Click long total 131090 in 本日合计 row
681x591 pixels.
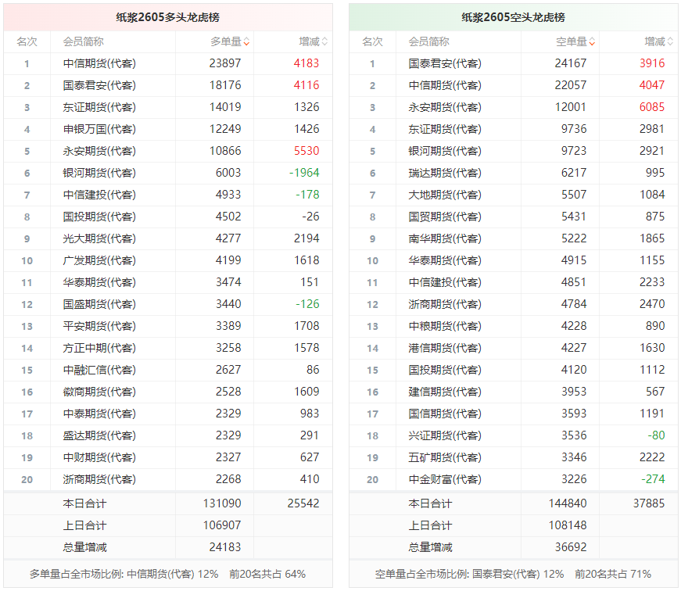tap(222, 503)
